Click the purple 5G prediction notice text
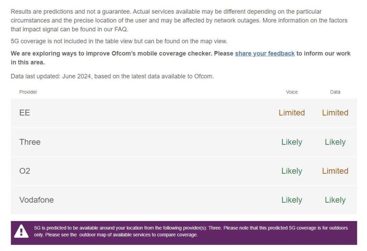Image resolution: width=367 pixels, height=251 pixels. 190,231
